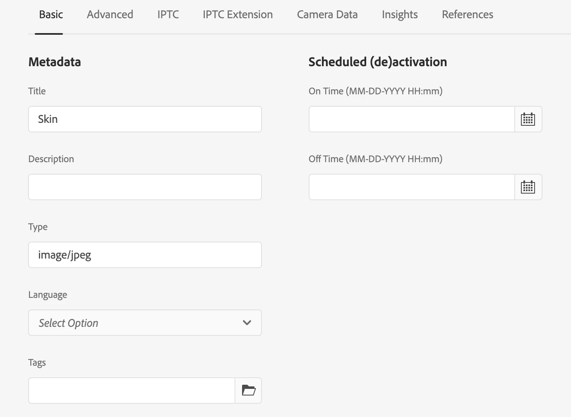Switch to the Basic tab
The height and width of the screenshot is (417, 571).
click(51, 14)
